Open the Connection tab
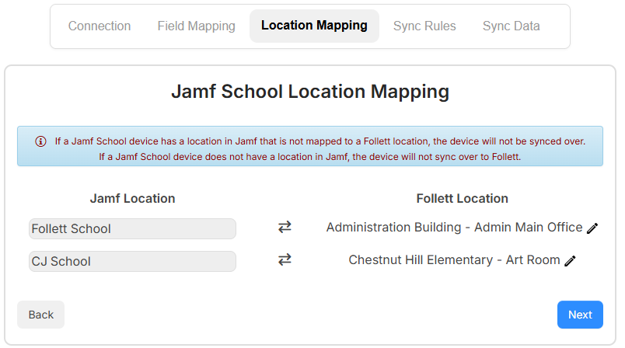625x348 pixels. 100,26
